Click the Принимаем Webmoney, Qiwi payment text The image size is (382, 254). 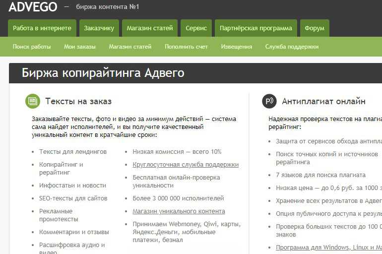click(x=187, y=232)
